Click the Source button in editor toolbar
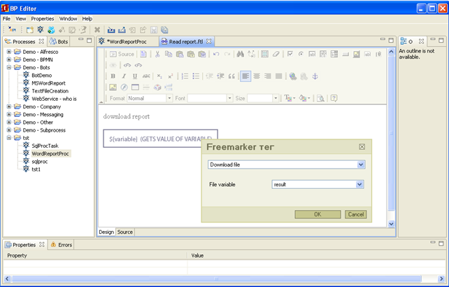This screenshot has height=287, width=449. click(x=122, y=54)
